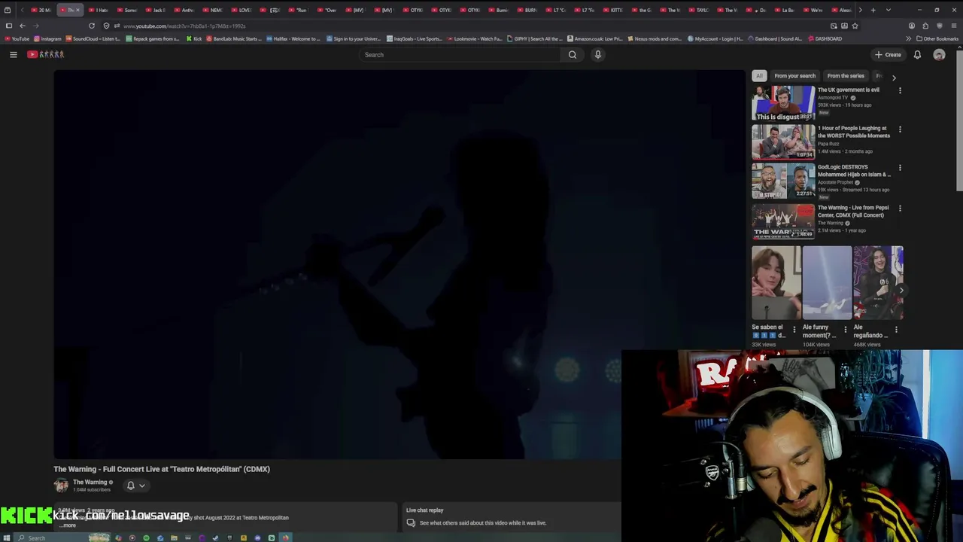Open the GIPHY bookmark
963x542 pixels.
tap(535, 38)
